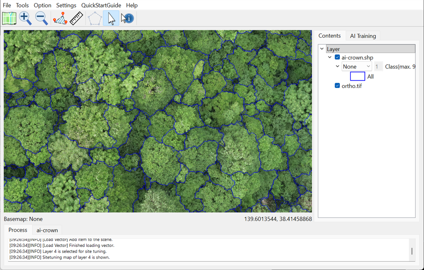The width and height of the screenshot is (424, 270).
Task: Click the zoom out magnifier tool
Action: click(x=41, y=18)
